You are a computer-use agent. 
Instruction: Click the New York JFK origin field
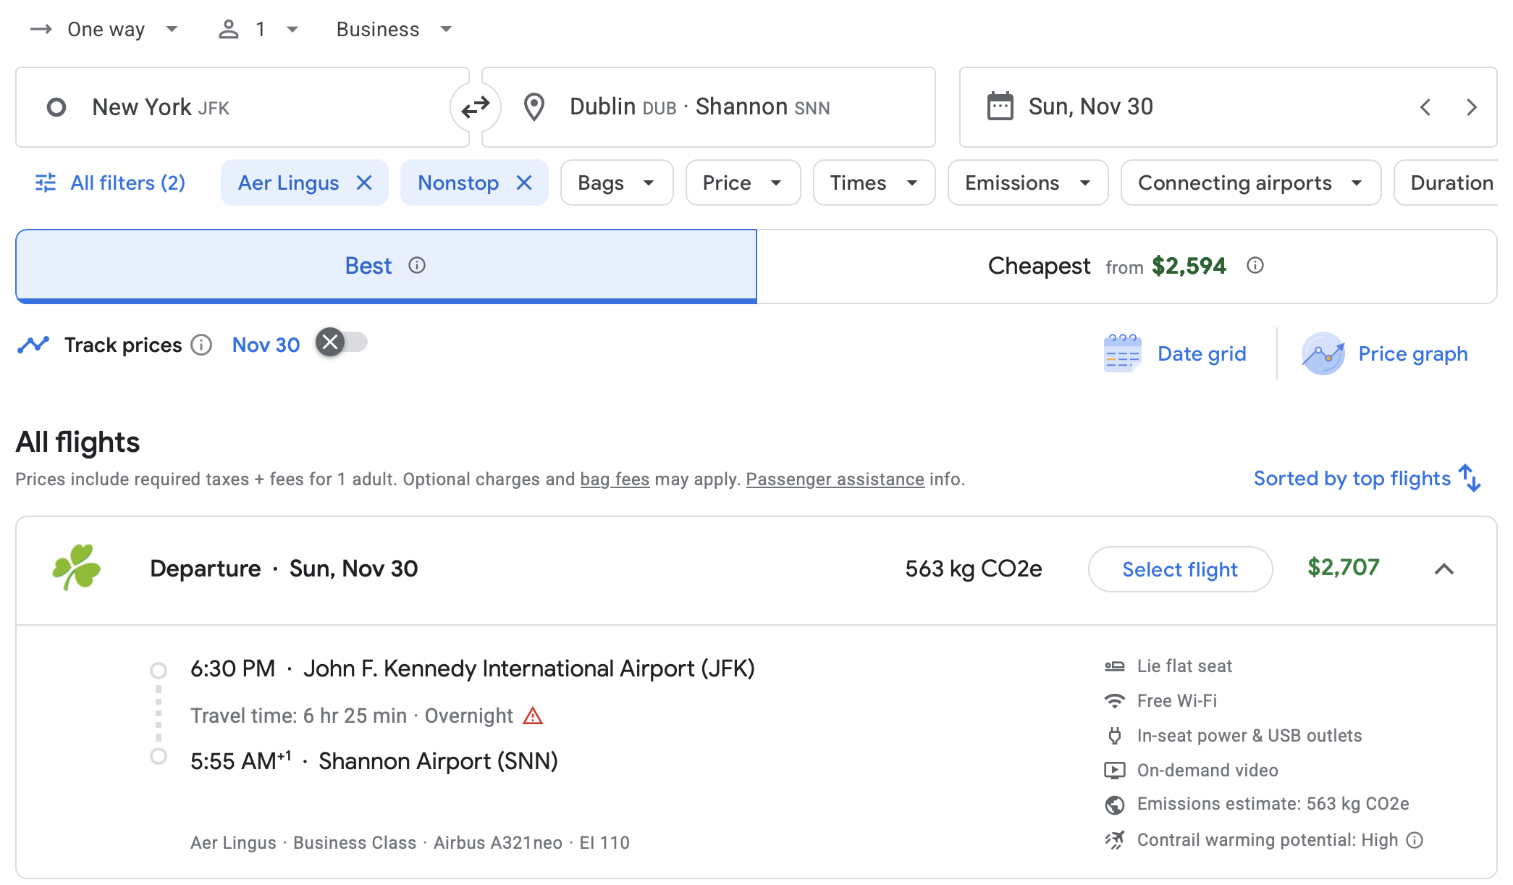click(243, 107)
